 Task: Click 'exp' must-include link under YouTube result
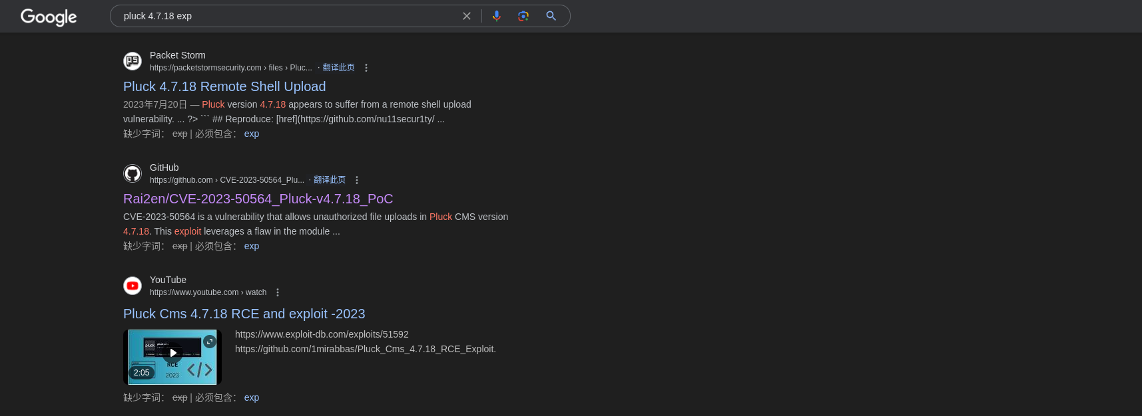[252, 397]
